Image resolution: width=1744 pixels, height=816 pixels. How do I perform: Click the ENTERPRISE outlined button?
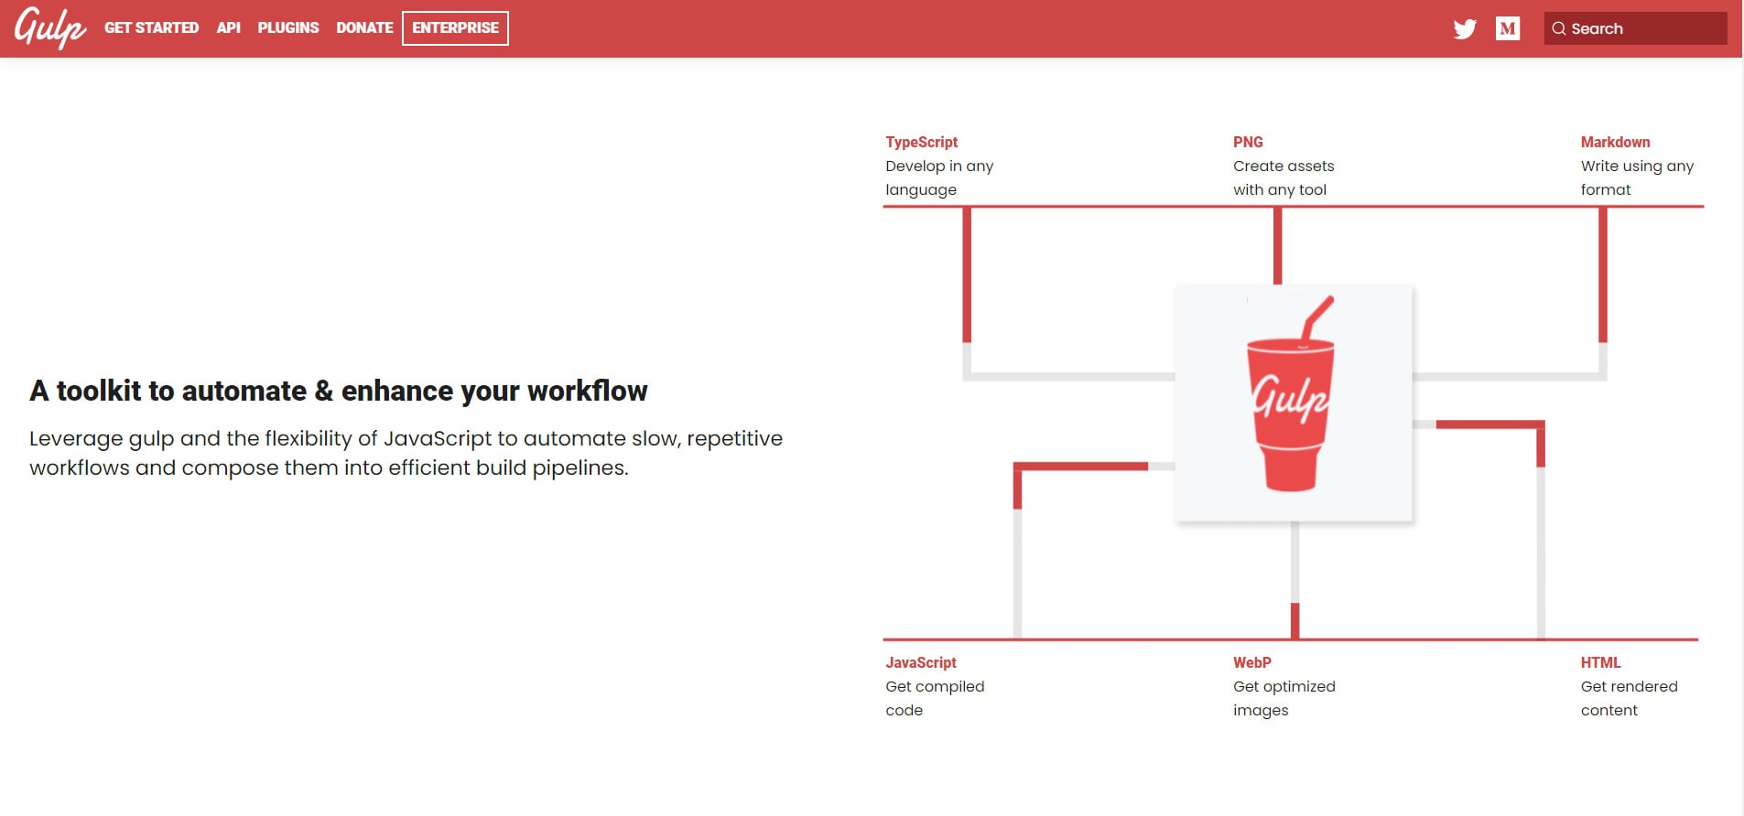click(x=455, y=27)
